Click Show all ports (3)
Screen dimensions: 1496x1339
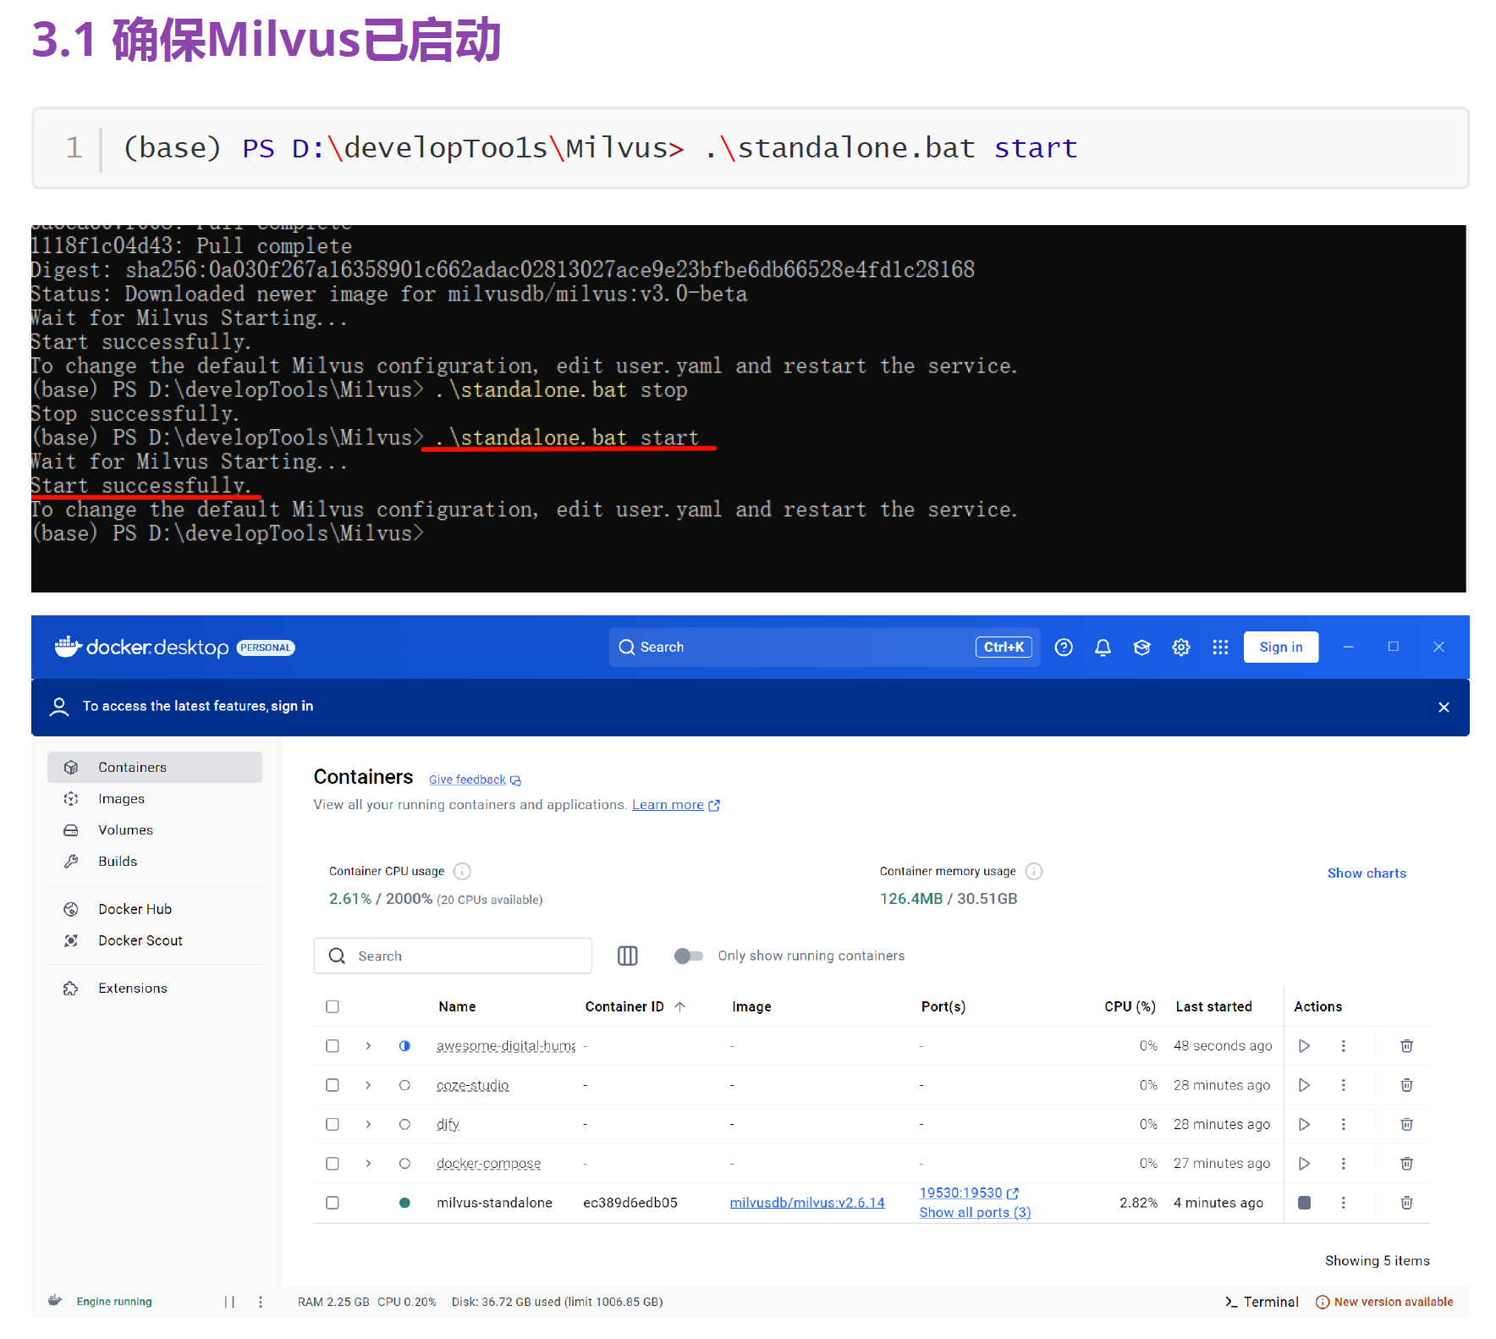point(975,1213)
